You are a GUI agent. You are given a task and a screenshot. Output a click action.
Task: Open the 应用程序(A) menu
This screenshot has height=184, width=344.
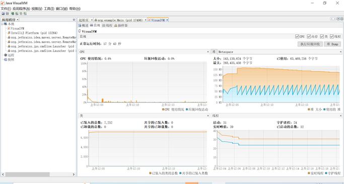click(21, 9)
